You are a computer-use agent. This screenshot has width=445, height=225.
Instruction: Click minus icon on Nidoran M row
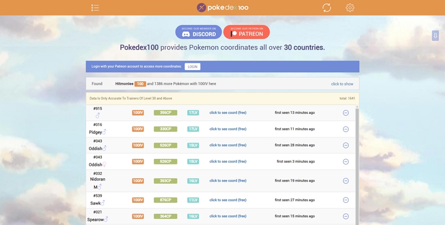(x=345, y=181)
